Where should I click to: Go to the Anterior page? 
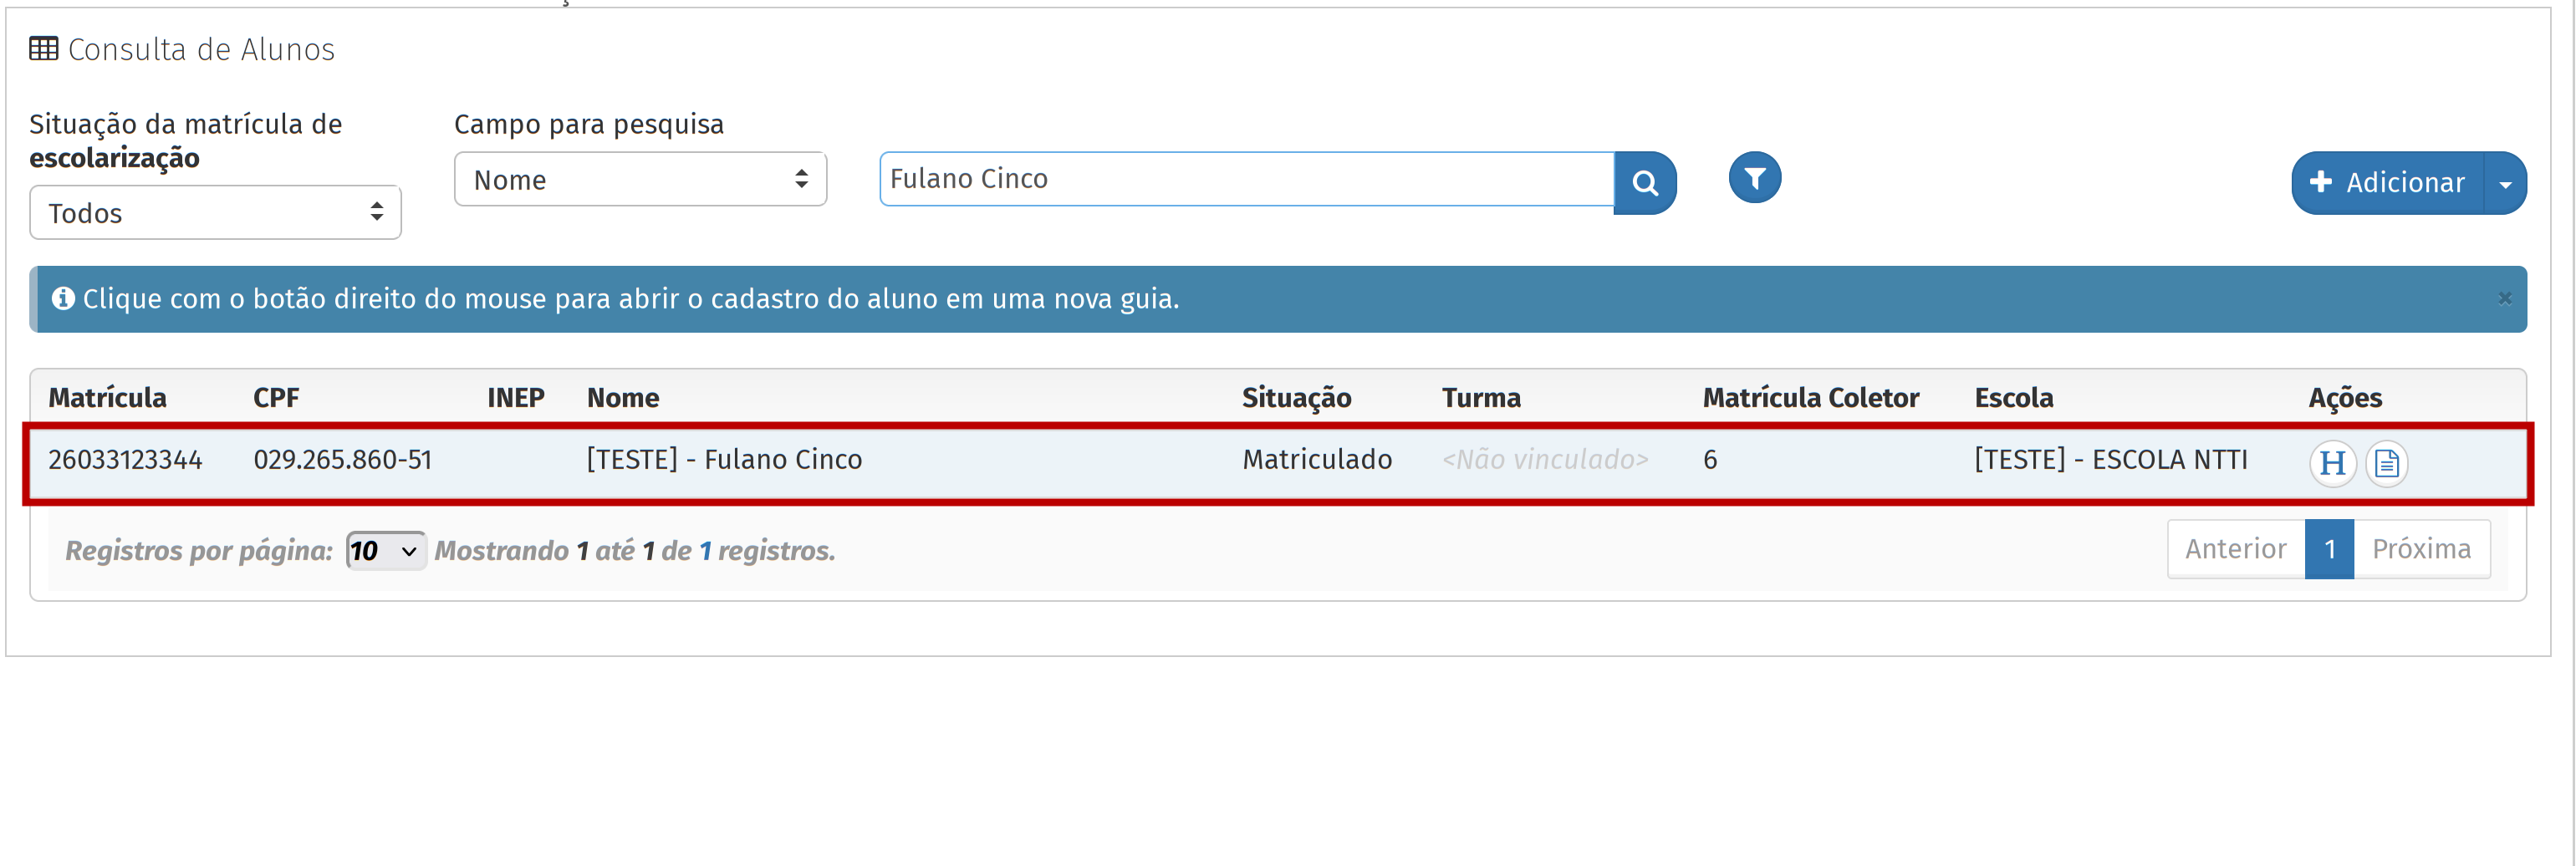(2235, 549)
